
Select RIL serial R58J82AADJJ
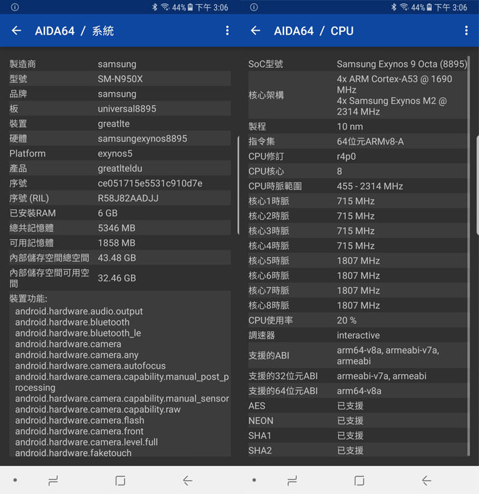point(128,198)
